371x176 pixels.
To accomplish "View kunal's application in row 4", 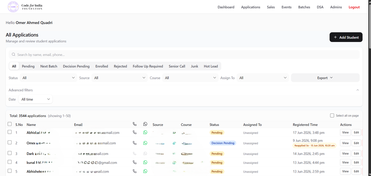I will pos(345,162).
